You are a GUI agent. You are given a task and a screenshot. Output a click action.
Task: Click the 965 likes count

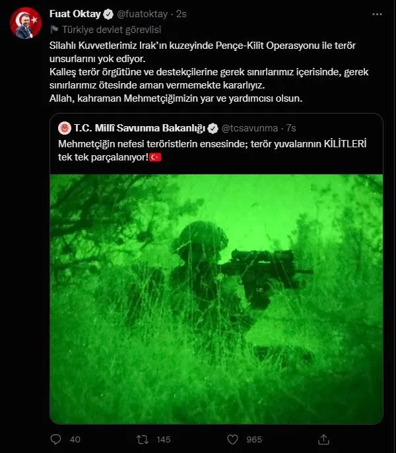254,440
